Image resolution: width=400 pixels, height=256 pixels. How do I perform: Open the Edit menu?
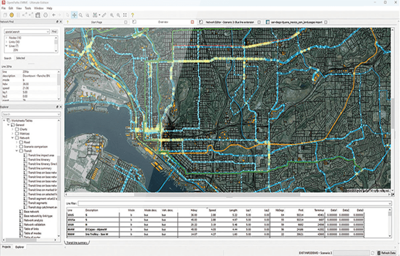coord(11,8)
